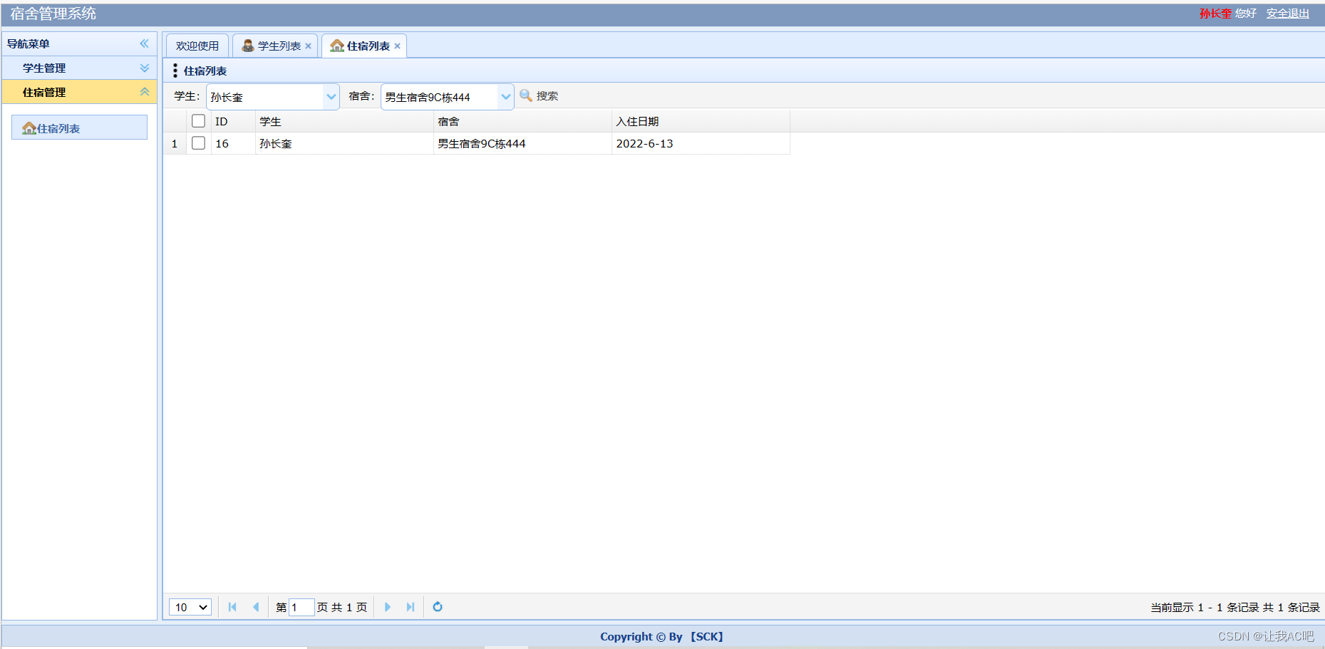
Task: Go to the next page icon
Action: 388,607
